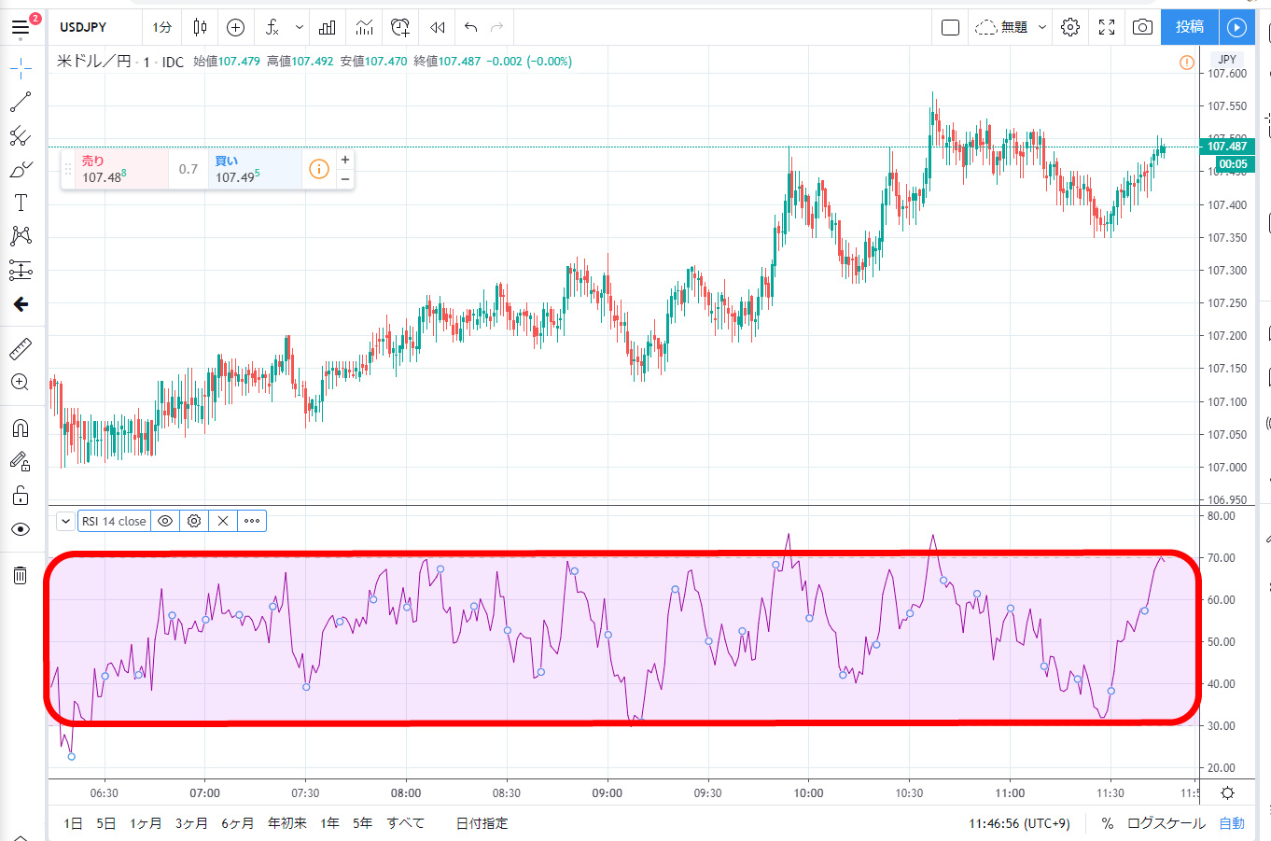This screenshot has width=1271, height=841.
Task: Redo the chart action
Action: pos(497,27)
